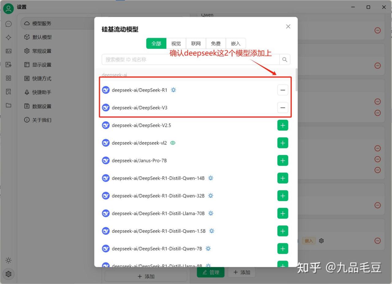Add the DeepSeek-R1-Distill-Qwen-7B model

pos(283,248)
